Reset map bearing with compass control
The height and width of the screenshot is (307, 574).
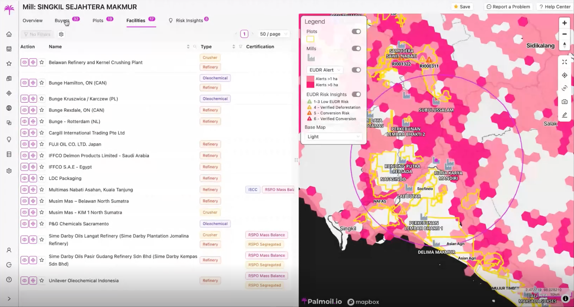(564, 45)
